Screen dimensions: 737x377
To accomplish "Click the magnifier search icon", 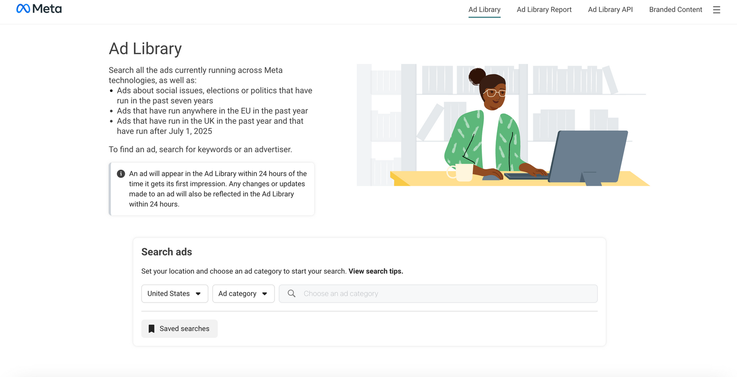I will 292,293.
